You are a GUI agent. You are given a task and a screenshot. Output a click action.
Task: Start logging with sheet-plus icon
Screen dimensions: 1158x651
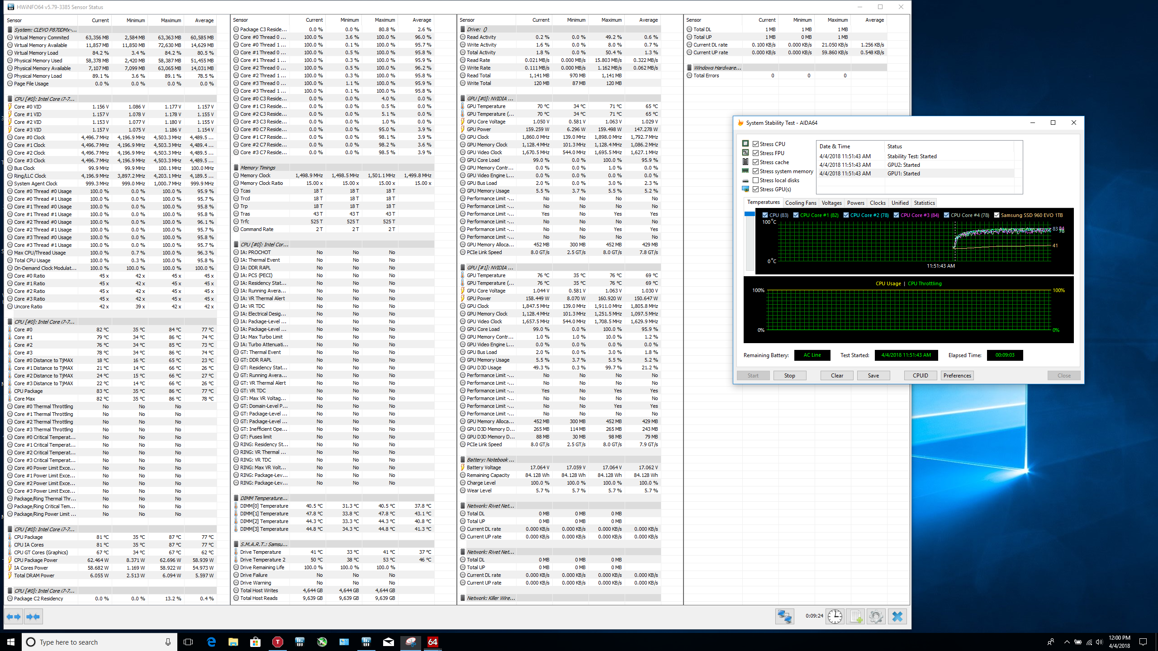pyautogui.click(x=855, y=616)
